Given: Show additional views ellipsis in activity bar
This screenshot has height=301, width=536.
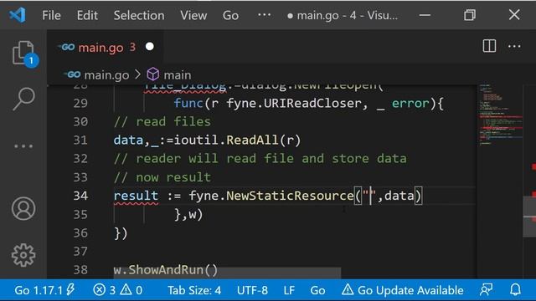Looking at the screenshot, I should pos(23,146).
